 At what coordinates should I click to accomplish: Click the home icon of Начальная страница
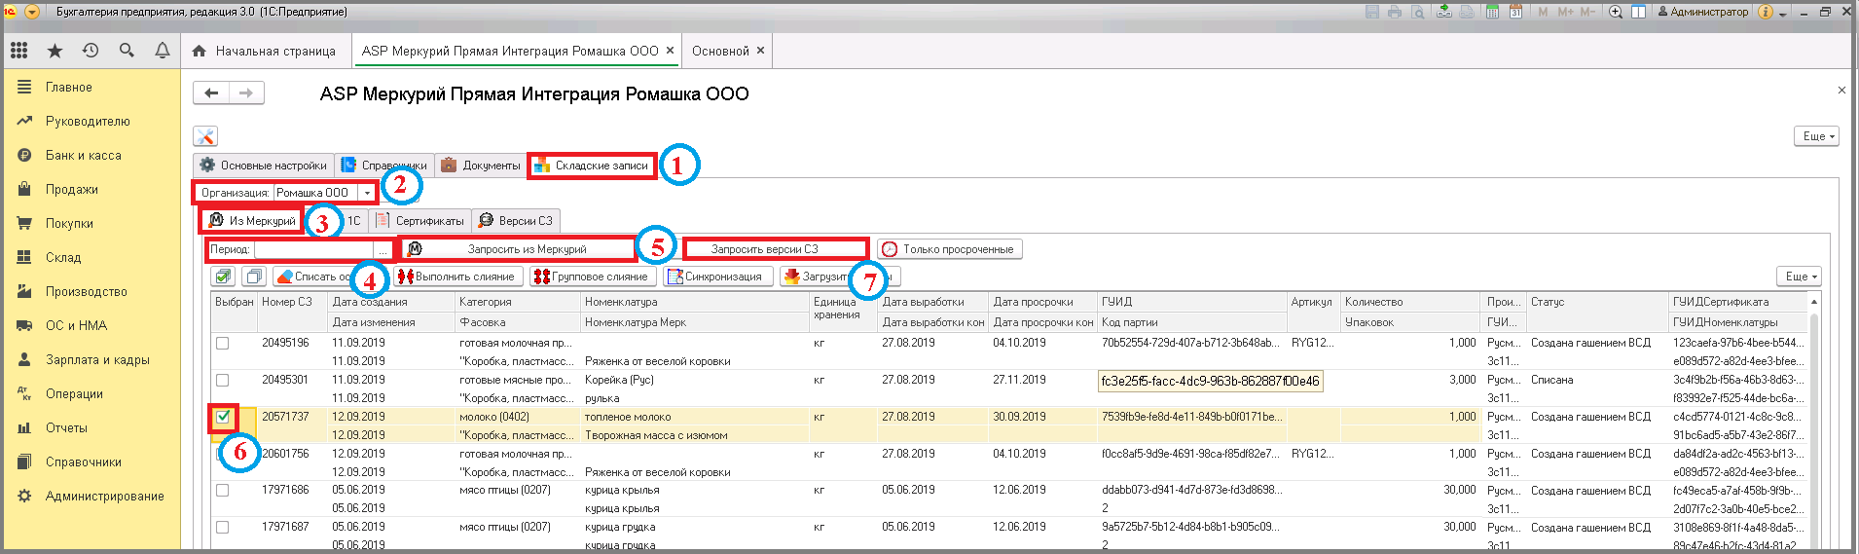click(199, 51)
